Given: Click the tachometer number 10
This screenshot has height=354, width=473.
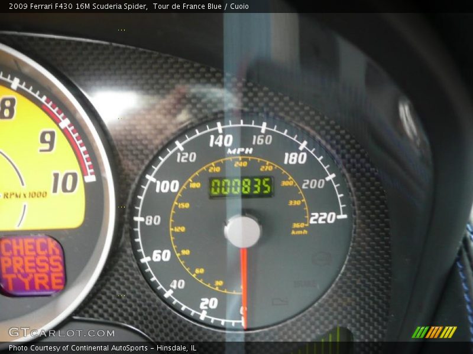Looking at the screenshot, I should click(x=65, y=182).
